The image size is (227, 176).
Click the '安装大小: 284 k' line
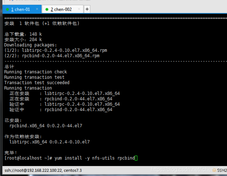pos(23,40)
